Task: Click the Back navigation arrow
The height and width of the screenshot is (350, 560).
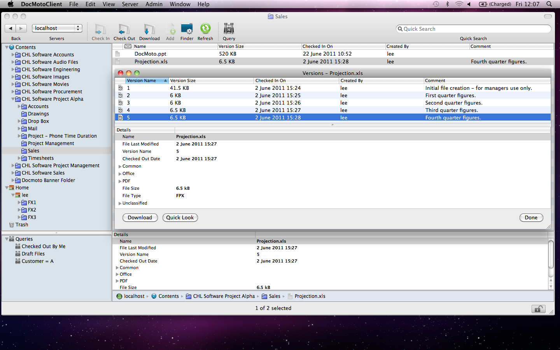Action: coord(10,28)
